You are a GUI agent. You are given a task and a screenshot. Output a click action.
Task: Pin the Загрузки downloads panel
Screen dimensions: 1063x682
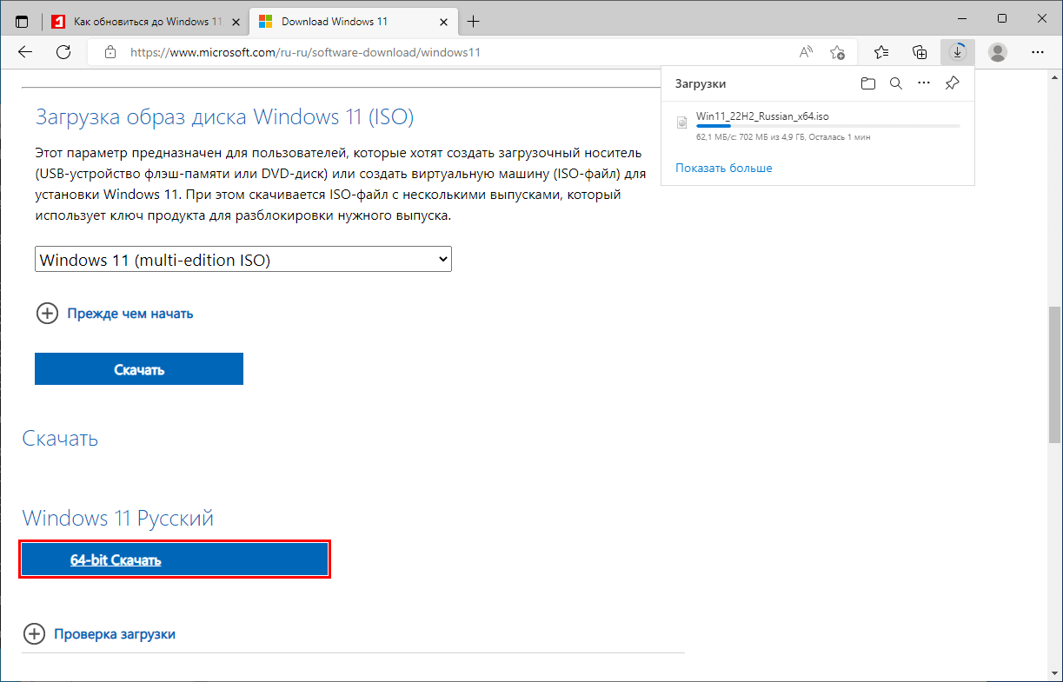[x=952, y=83]
